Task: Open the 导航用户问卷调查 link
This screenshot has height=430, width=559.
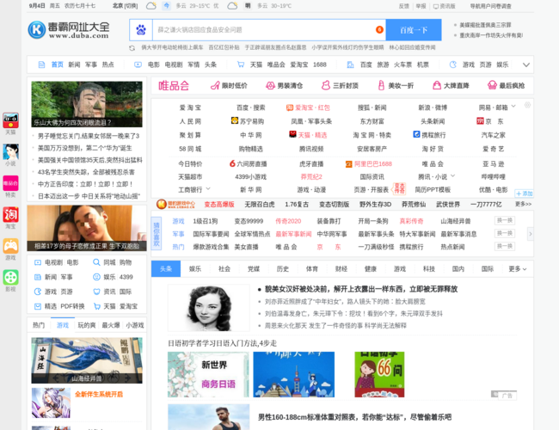Action: tap(490, 6)
